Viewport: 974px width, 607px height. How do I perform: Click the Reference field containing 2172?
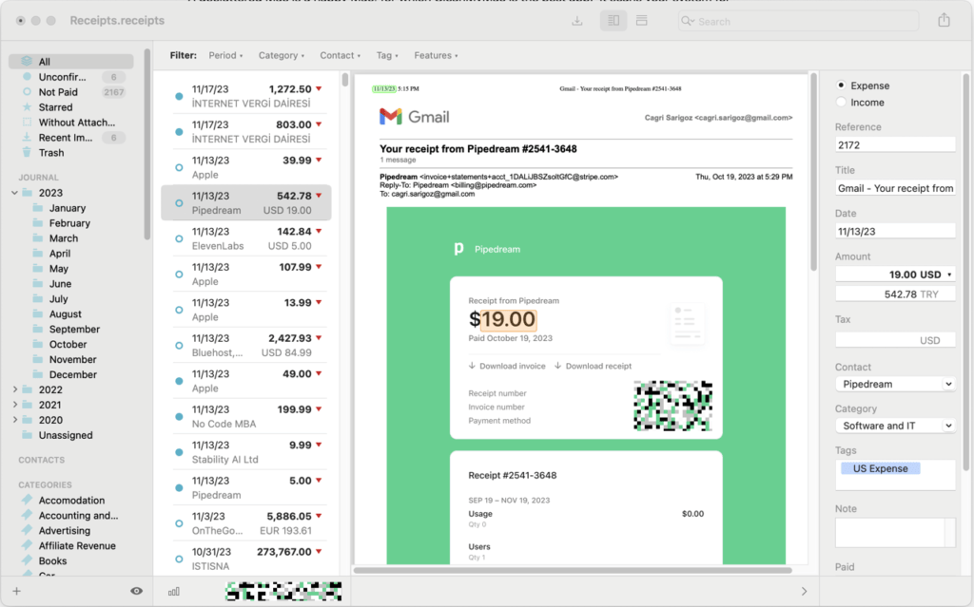point(894,144)
